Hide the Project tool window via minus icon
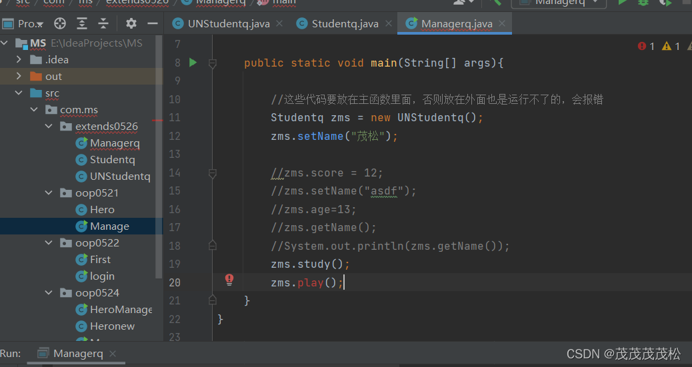The height and width of the screenshot is (367, 692). pyautogui.click(x=153, y=23)
